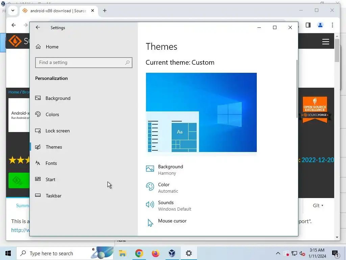Click the Home house icon
Screen dimensions: 346x260
click(x=38, y=47)
